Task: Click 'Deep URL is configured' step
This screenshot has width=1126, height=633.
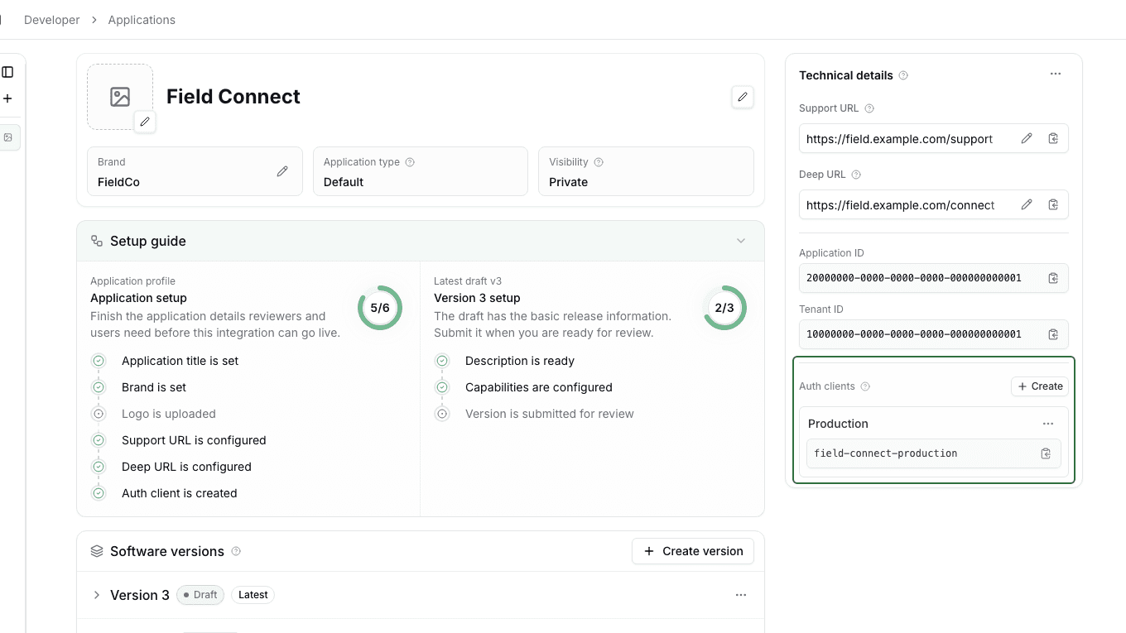Action: (x=186, y=467)
